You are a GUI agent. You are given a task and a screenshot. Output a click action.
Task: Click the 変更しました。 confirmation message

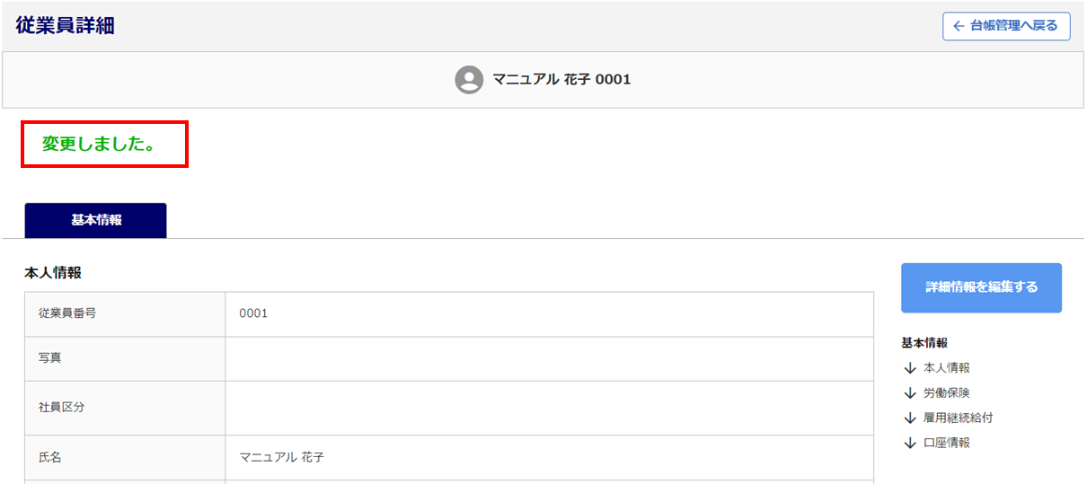pos(99,144)
